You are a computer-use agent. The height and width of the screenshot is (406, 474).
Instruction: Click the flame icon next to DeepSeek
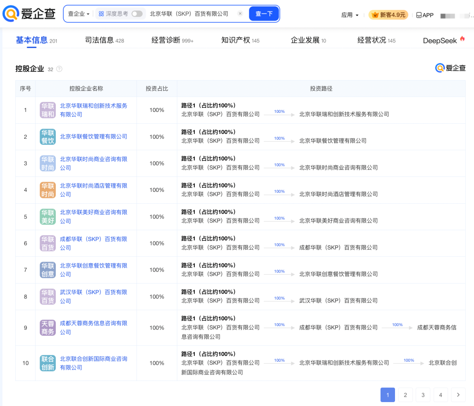463,39
